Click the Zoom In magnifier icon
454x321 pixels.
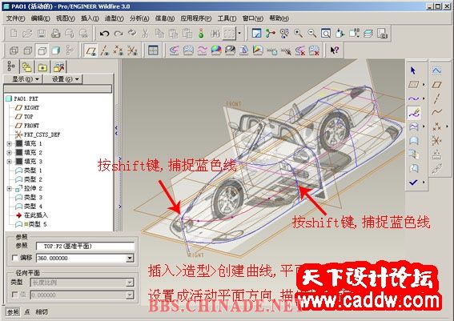pyautogui.click(x=298, y=34)
